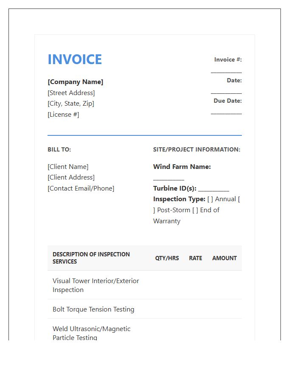Select the [Client Name] placeholder

(x=68, y=167)
